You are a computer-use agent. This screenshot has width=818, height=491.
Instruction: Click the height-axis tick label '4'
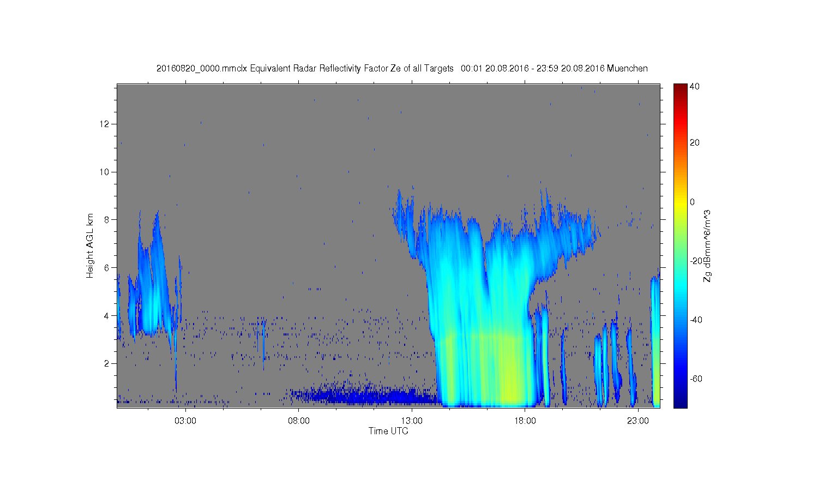coord(107,315)
